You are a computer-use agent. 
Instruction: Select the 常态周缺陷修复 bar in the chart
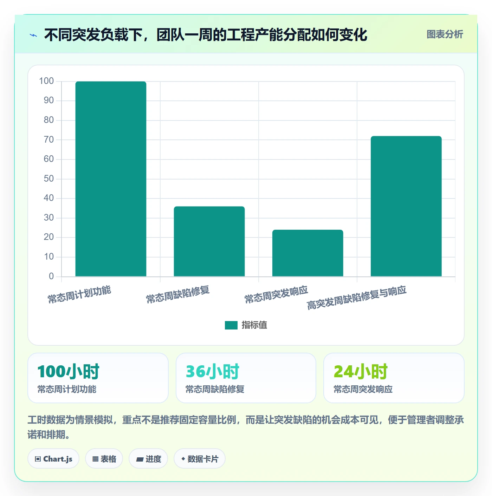point(209,241)
